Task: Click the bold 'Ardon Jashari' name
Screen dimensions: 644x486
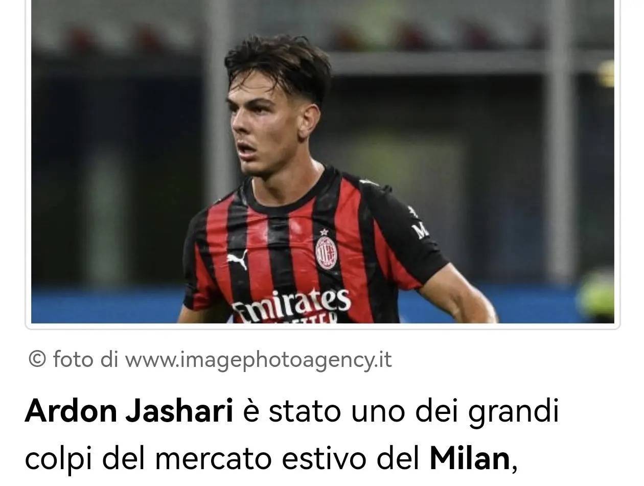Action: coord(129,411)
